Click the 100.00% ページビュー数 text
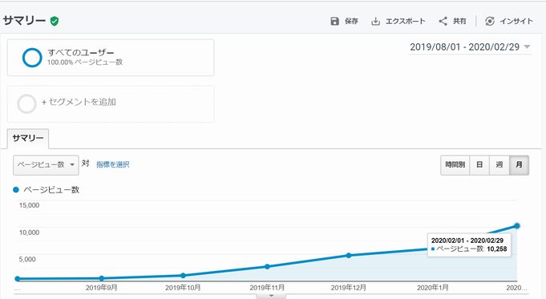This screenshot has width=546, height=299. point(85,63)
